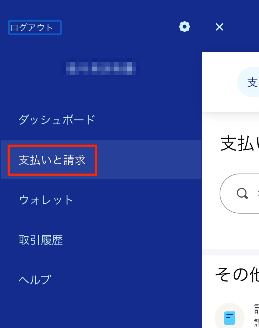The height and width of the screenshot is (328, 259).
Task: Open 取引履歴 from the side menu
Action: (41, 240)
